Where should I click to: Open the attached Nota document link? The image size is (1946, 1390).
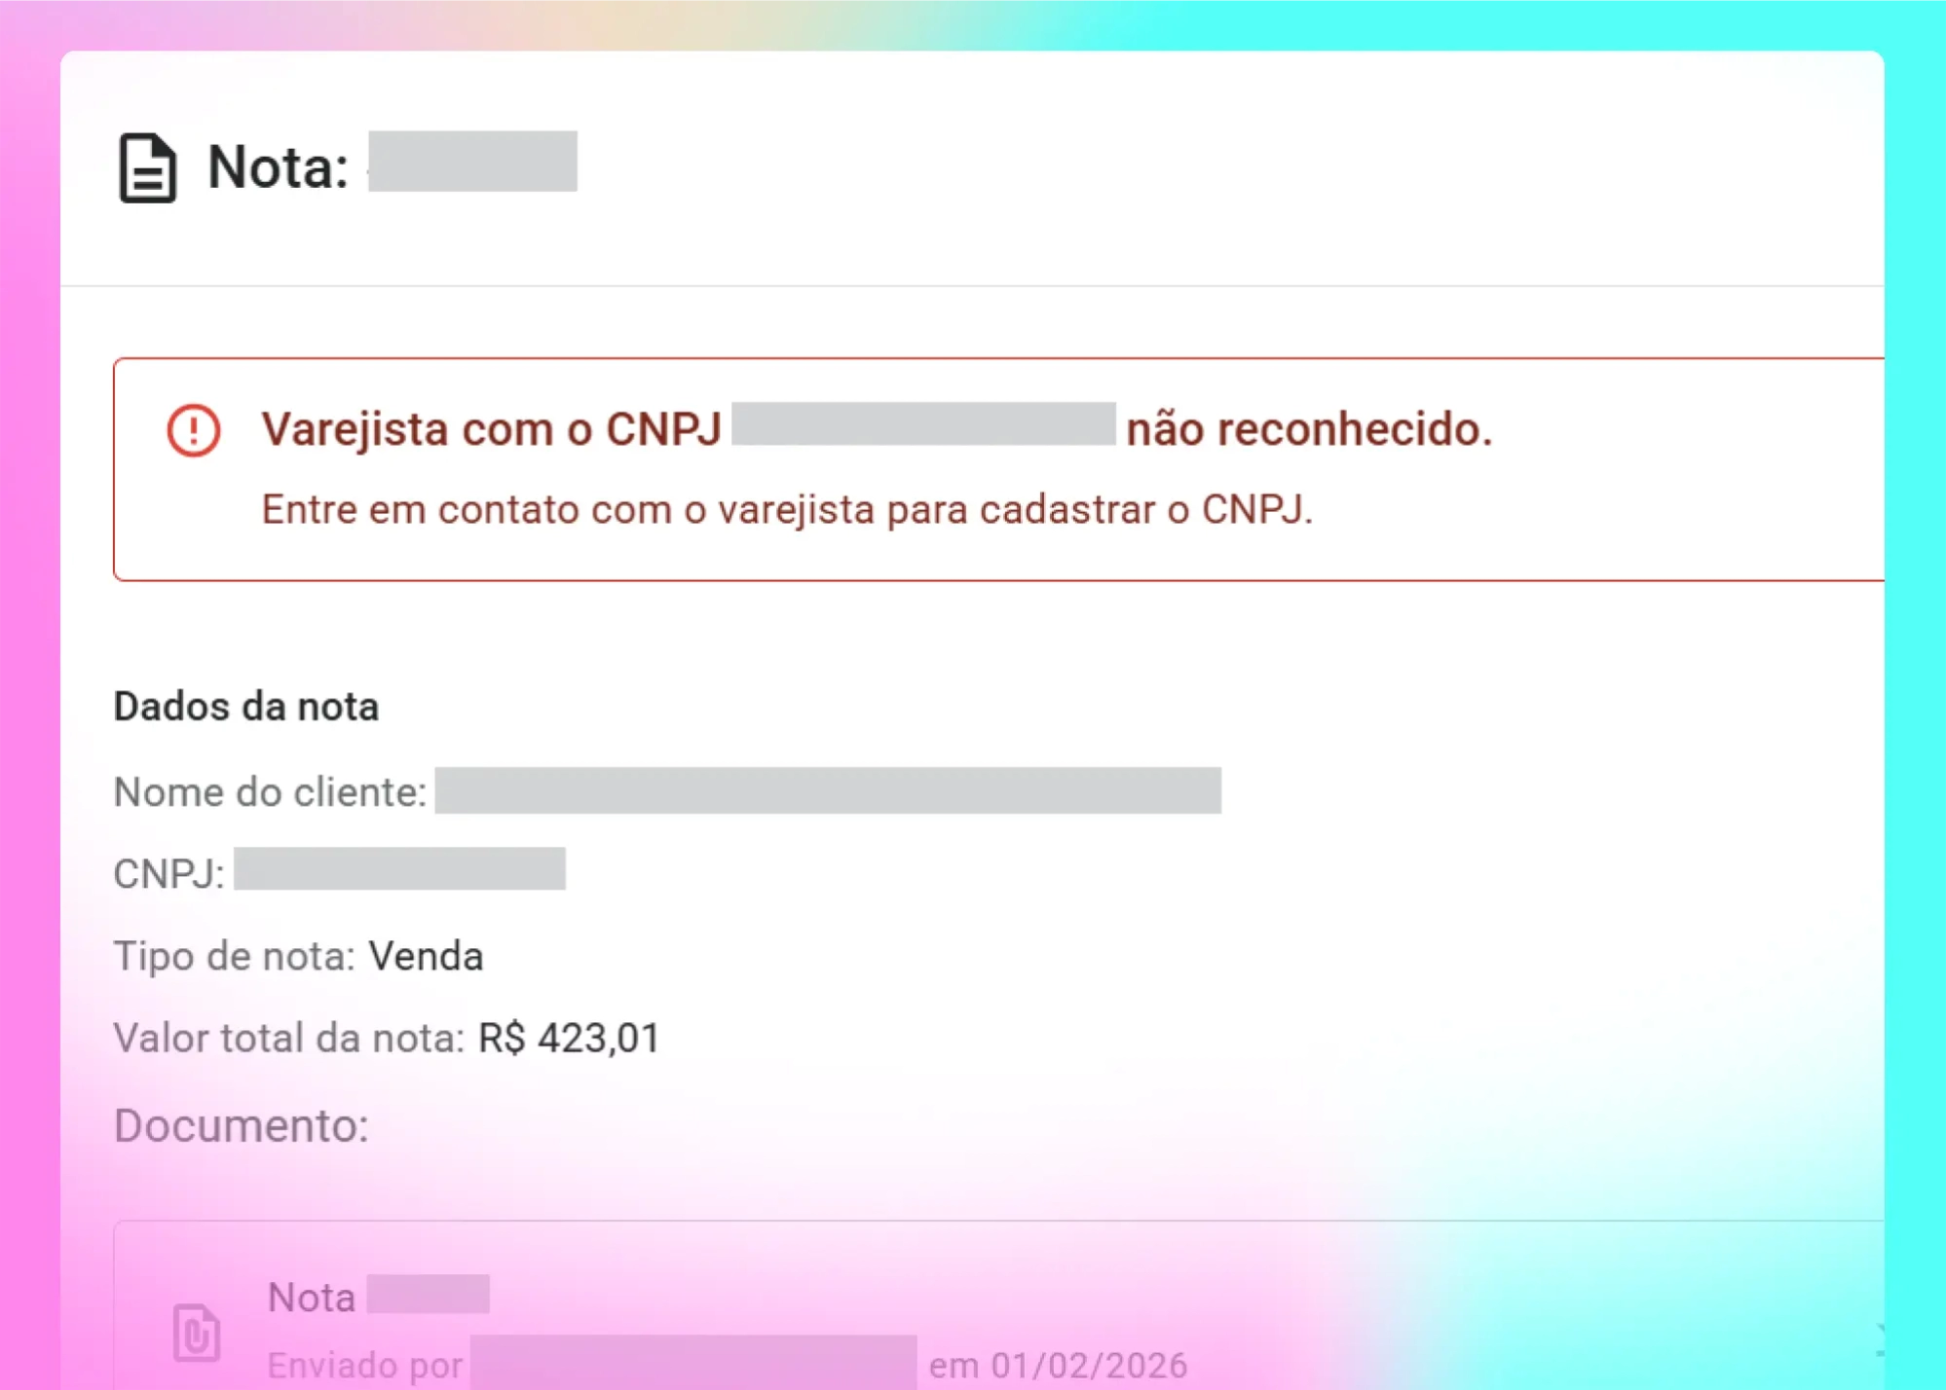(312, 1298)
